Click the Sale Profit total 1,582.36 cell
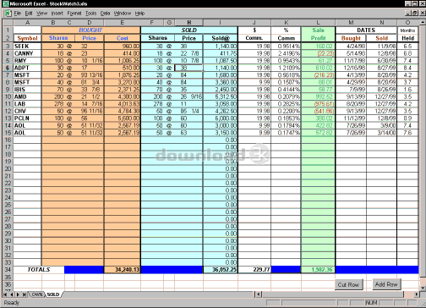Screen dimensions: 426x308 coord(318,270)
